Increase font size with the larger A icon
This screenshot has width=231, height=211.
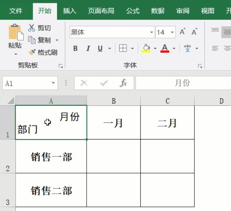[x=183, y=32]
